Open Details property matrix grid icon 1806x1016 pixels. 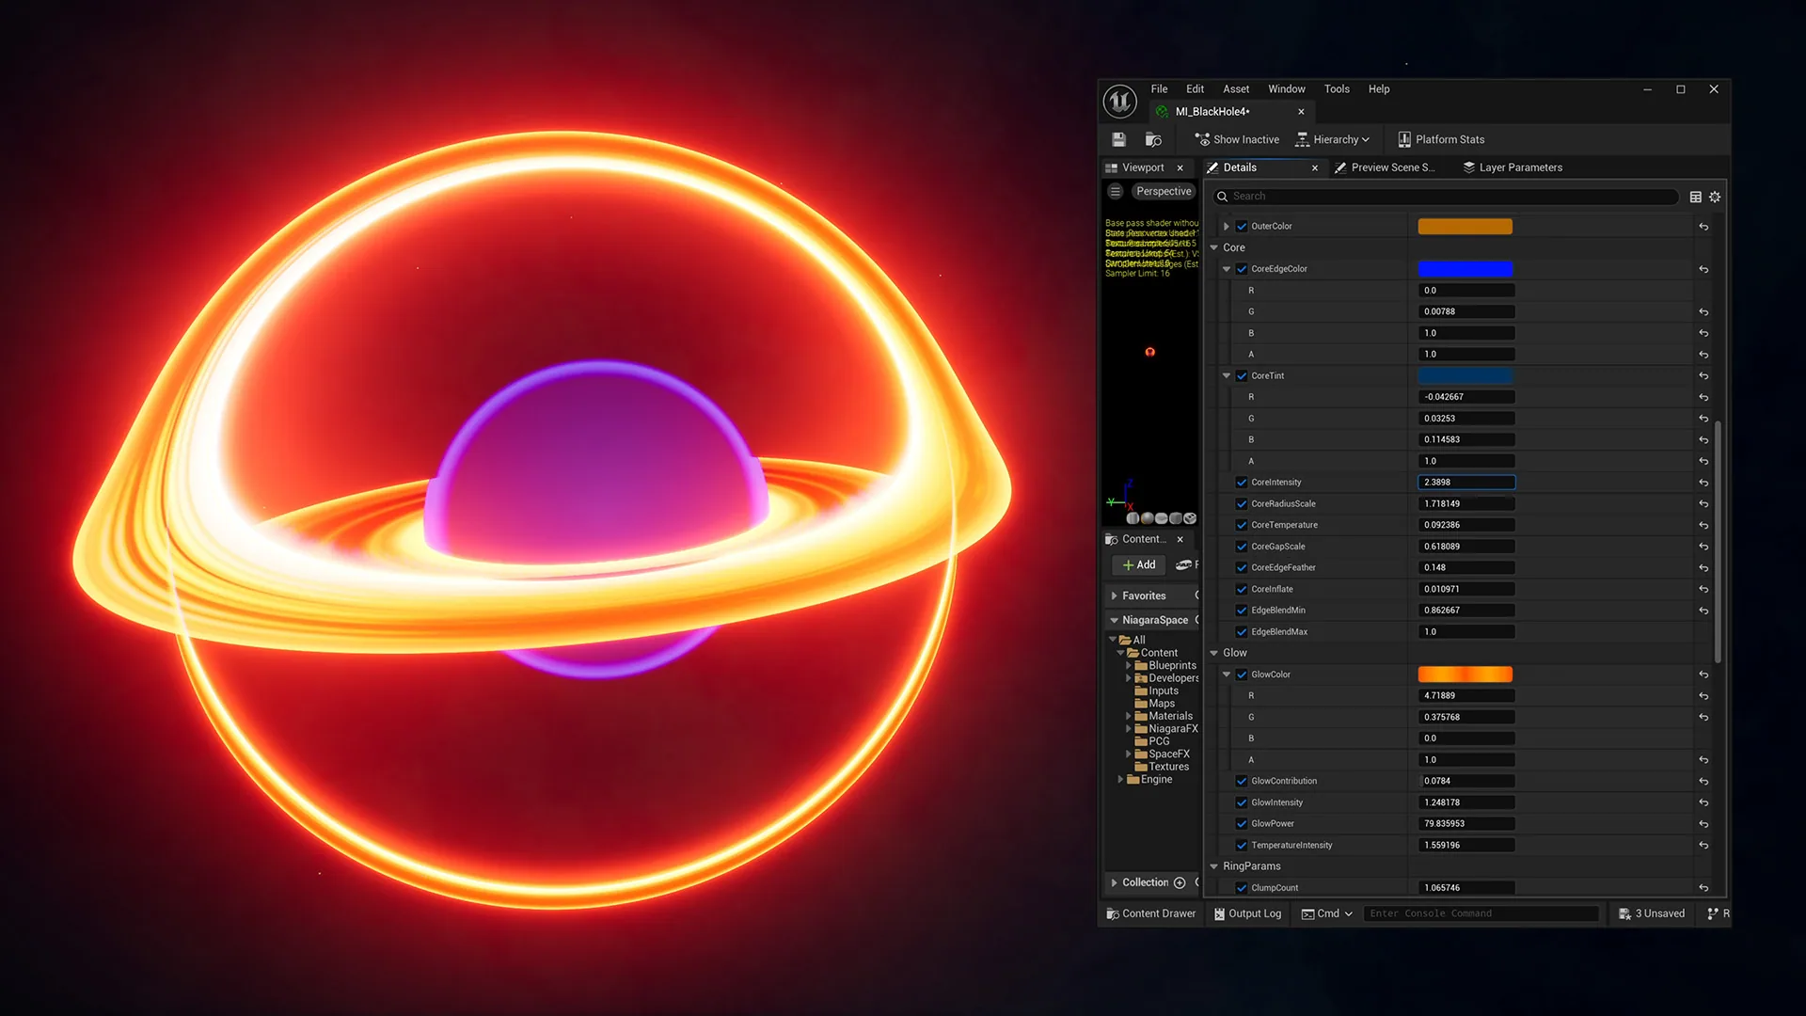(1695, 197)
